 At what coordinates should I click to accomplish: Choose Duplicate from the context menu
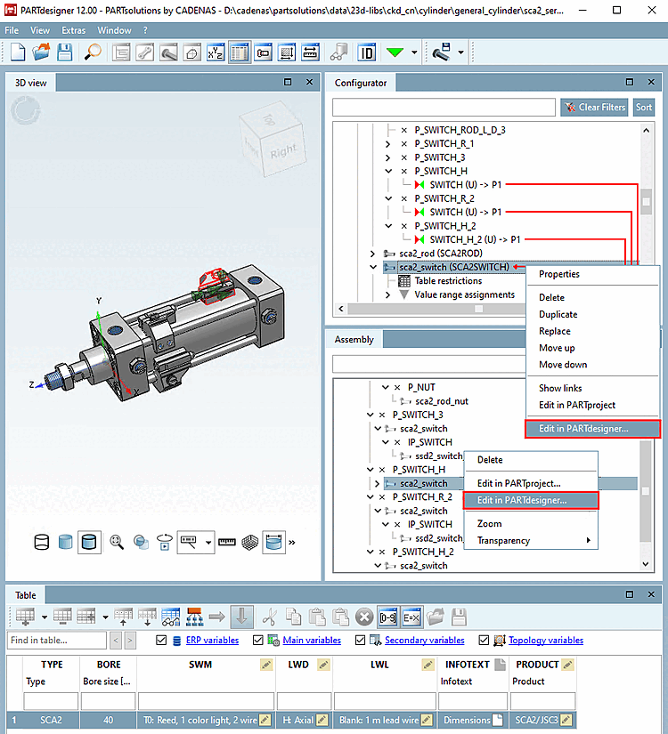[558, 314]
